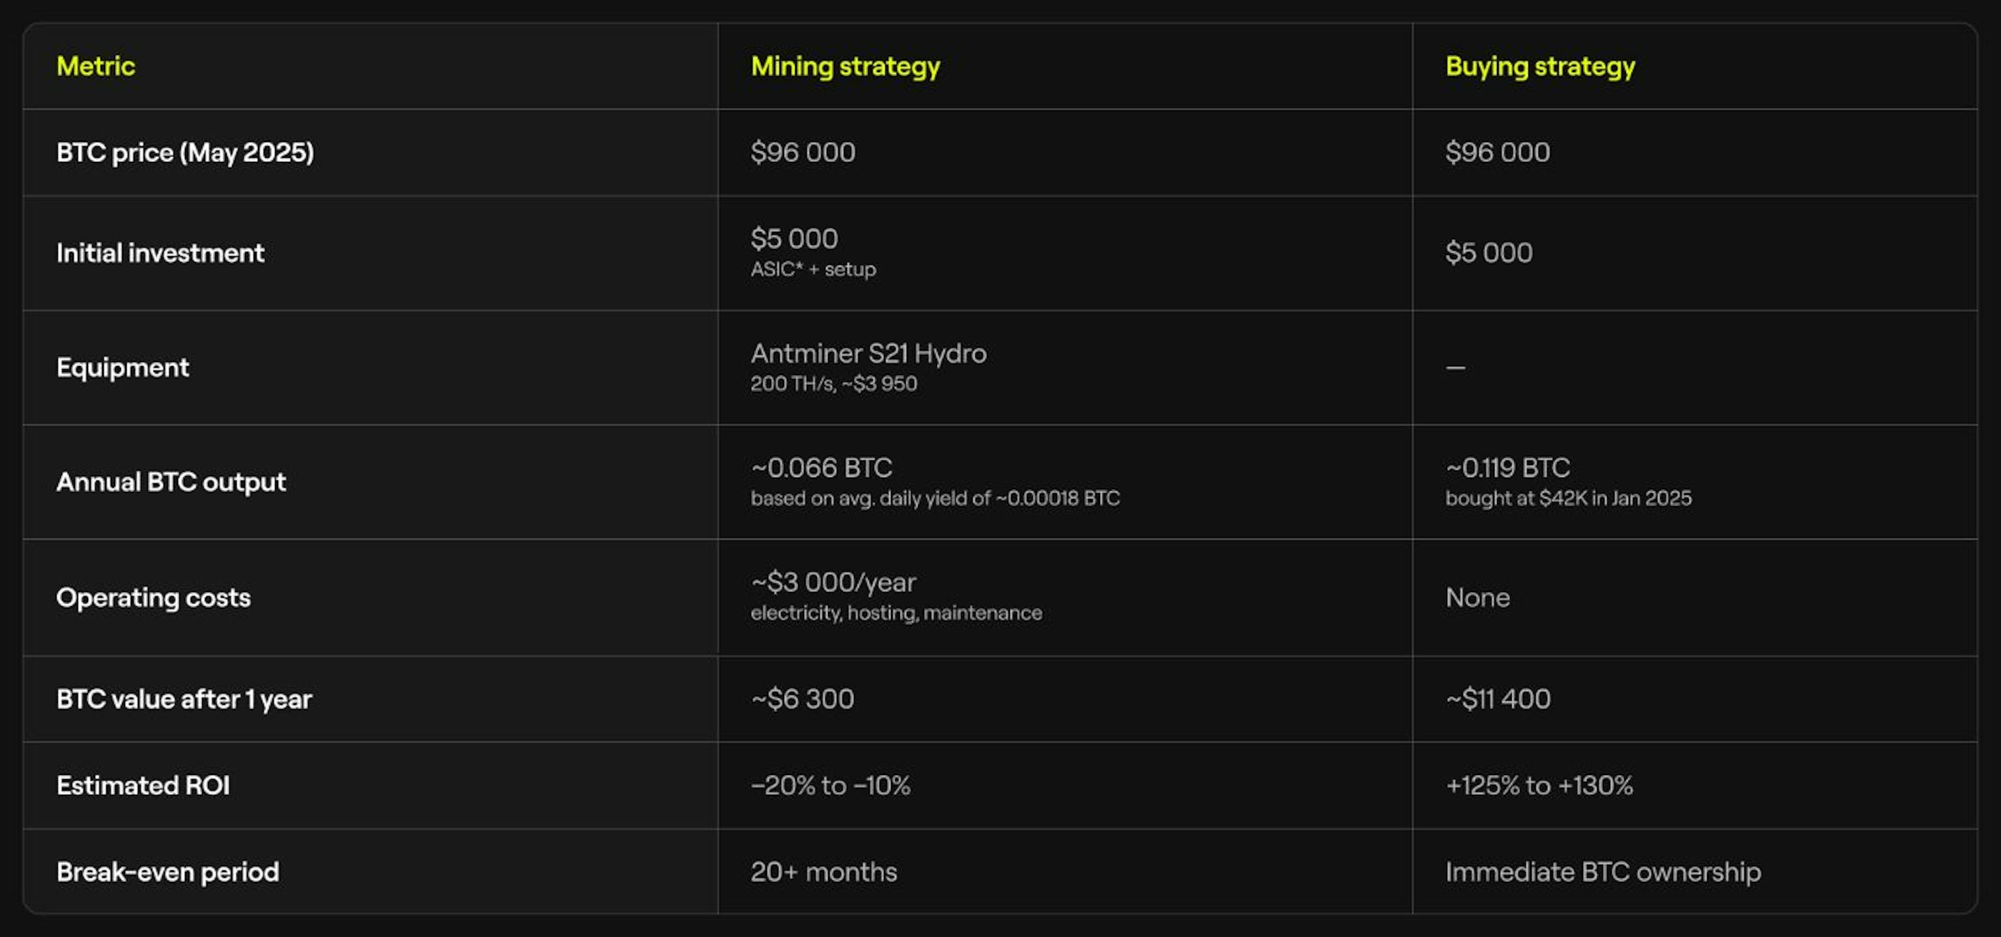Select the +125% to +130% ROI value
The image size is (2001, 937).
pos(1538,785)
